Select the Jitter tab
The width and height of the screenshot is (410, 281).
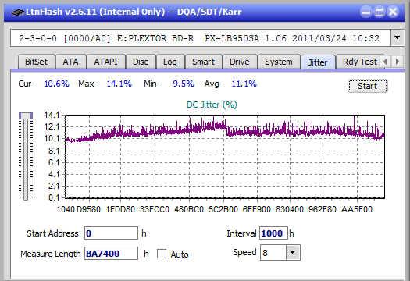318,62
